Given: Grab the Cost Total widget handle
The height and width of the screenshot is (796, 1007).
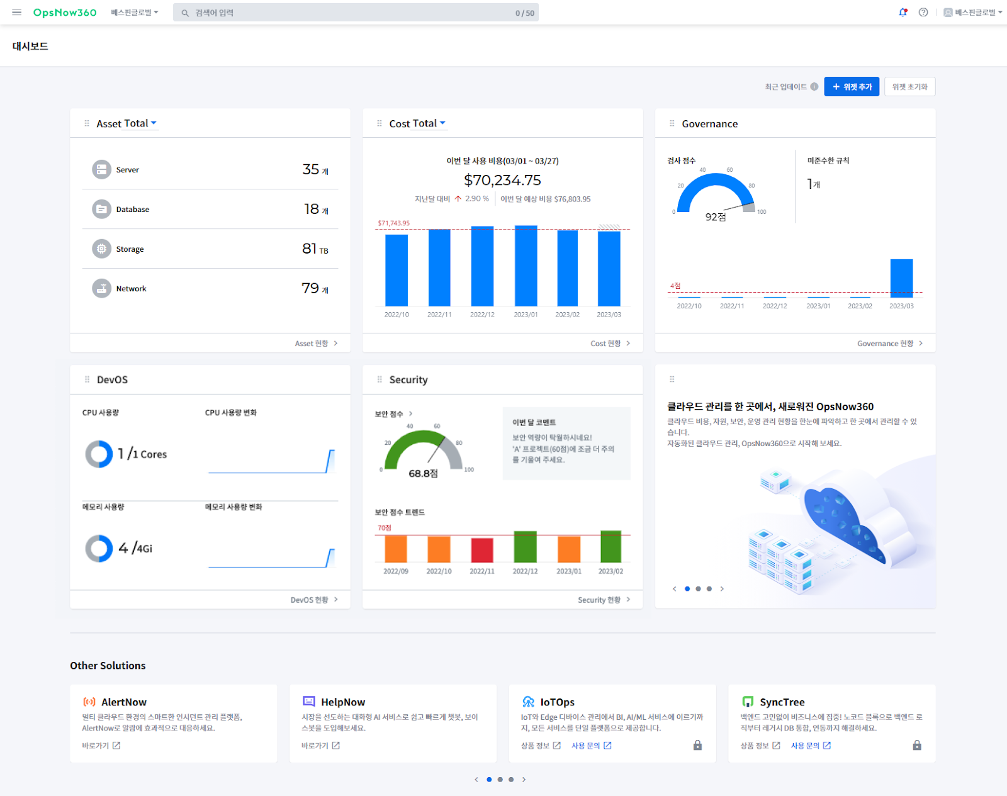Looking at the screenshot, I should coord(380,123).
